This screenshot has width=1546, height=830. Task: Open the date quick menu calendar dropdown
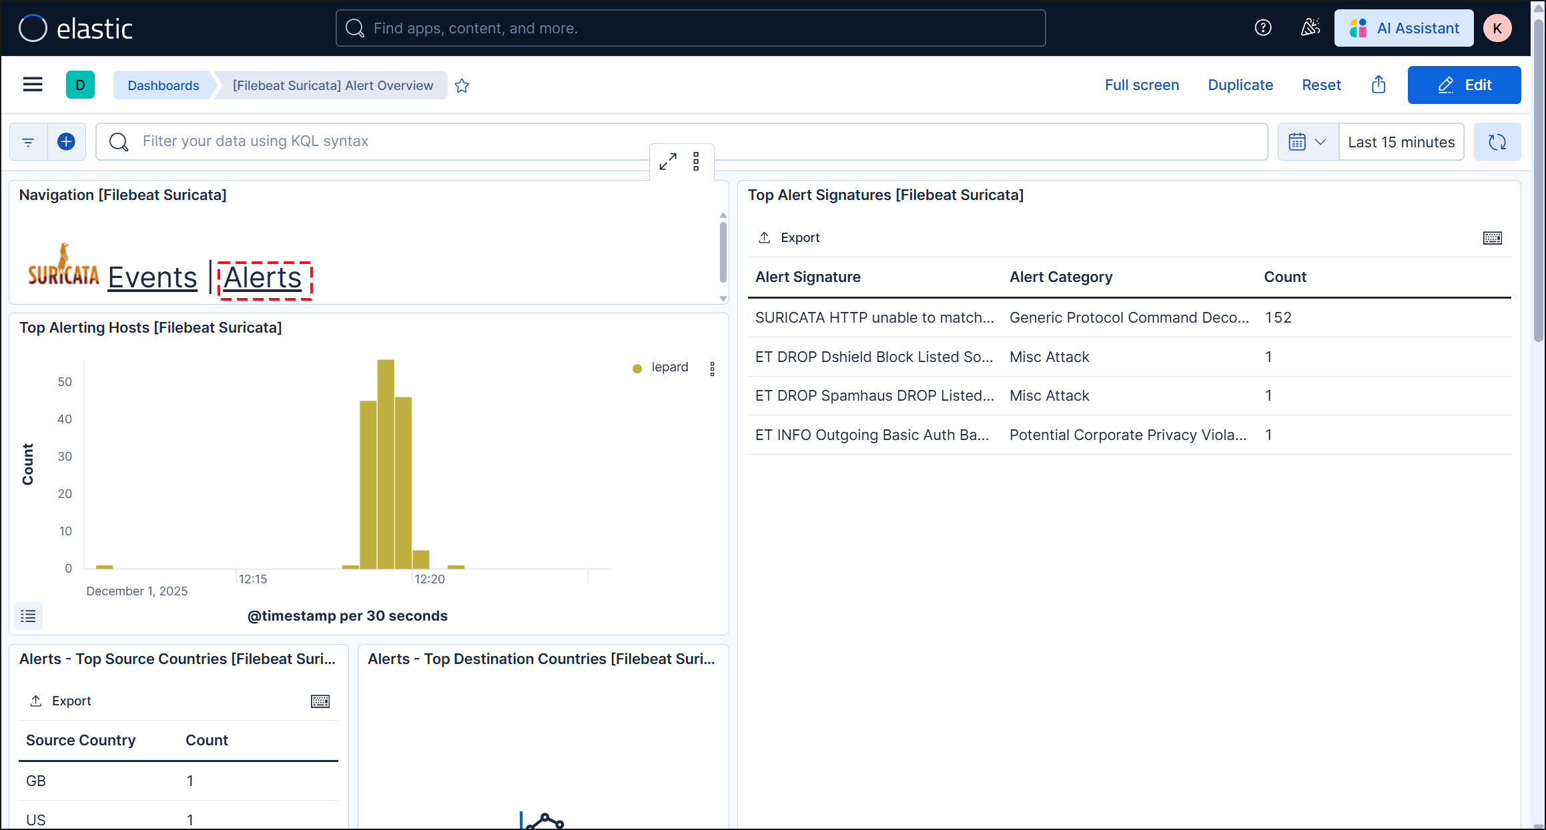point(1307,141)
